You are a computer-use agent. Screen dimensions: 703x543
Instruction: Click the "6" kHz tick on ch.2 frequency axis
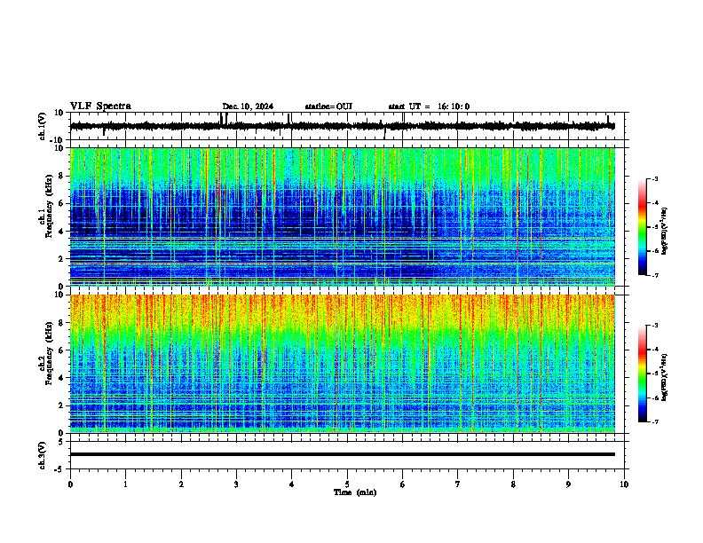click(61, 350)
